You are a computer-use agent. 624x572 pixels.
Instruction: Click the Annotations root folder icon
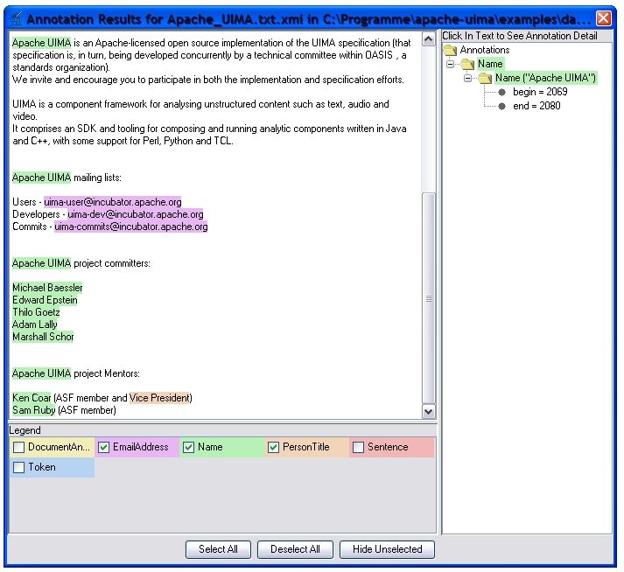(x=450, y=50)
